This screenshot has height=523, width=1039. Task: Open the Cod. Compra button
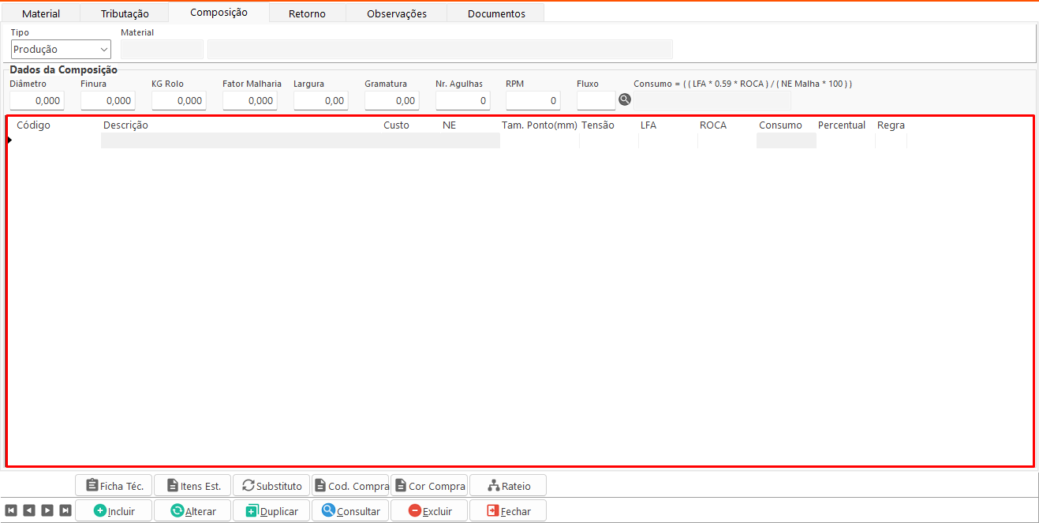(350, 486)
